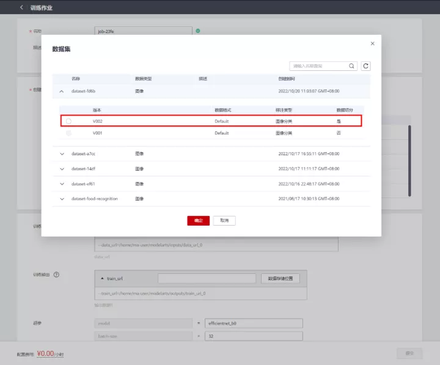
Task: Click the dataset name search field
Action: (318, 66)
